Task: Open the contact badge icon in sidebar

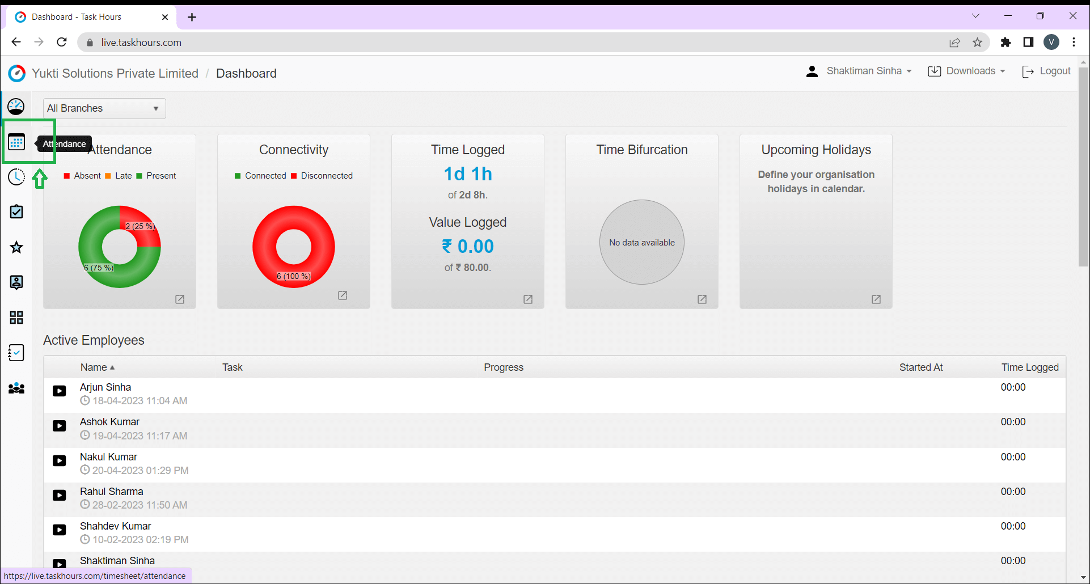Action: coord(16,282)
